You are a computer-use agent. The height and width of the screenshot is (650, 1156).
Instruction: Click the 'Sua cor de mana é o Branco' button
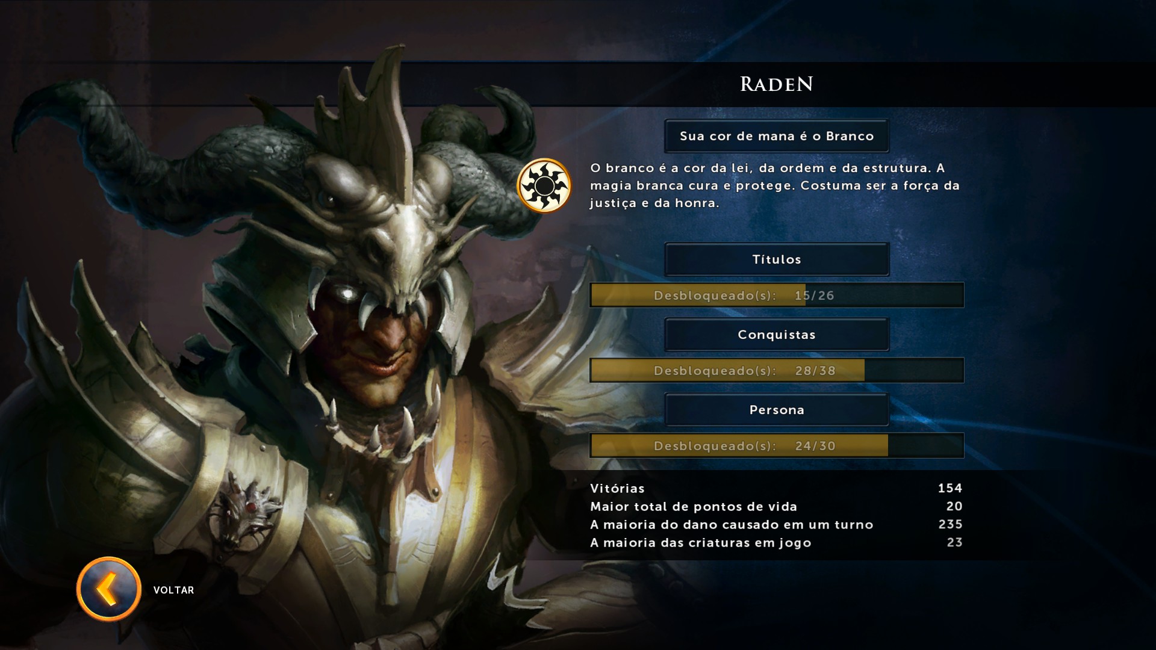pyautogui.click(x=777, y=136)
